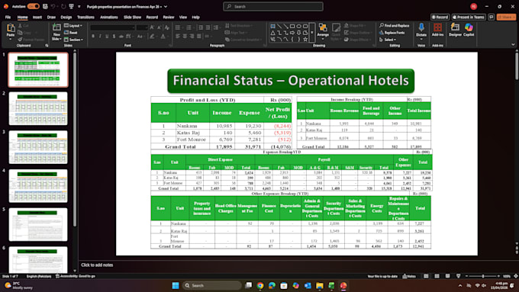Open Google Chrome from taskbar
The width and height of the screenshot is (519, 292).
(x=259, y=285)
